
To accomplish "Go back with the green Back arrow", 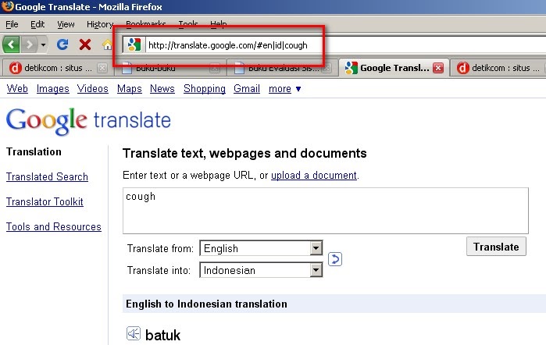I will point(11,44).
